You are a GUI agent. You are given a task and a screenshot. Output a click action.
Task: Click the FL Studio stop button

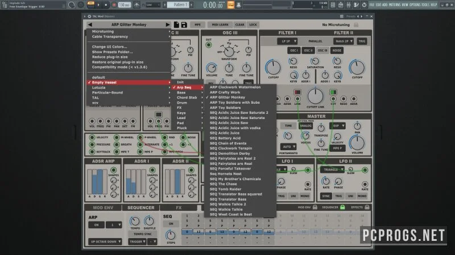coord(106,5)
